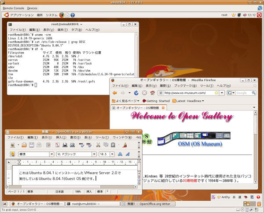Click the Show Desktop button in bottom panel
264x213 pixels.
point(5,204)
